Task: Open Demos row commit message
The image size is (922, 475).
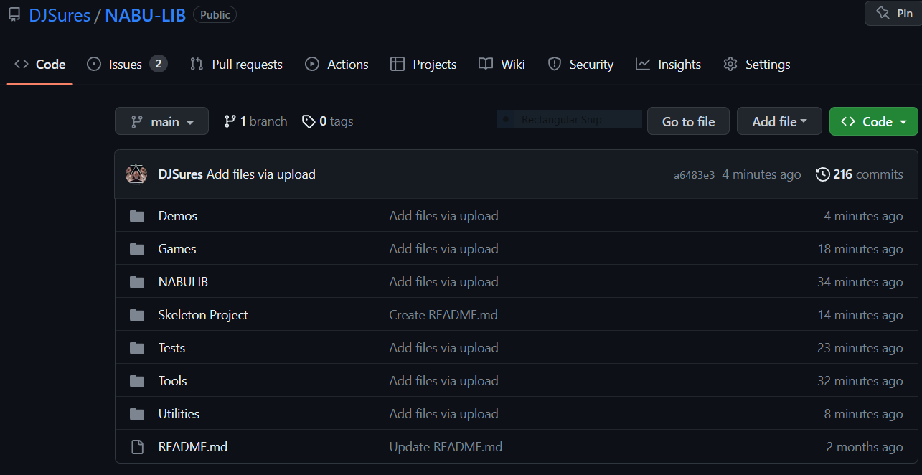Action: 443,216
